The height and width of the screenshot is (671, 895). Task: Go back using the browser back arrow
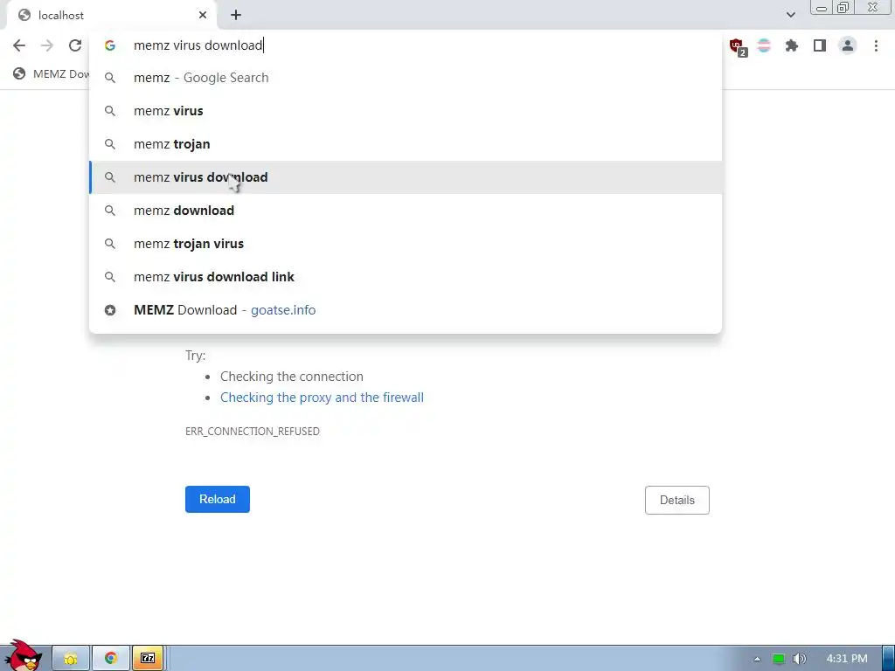pos(19,45)
